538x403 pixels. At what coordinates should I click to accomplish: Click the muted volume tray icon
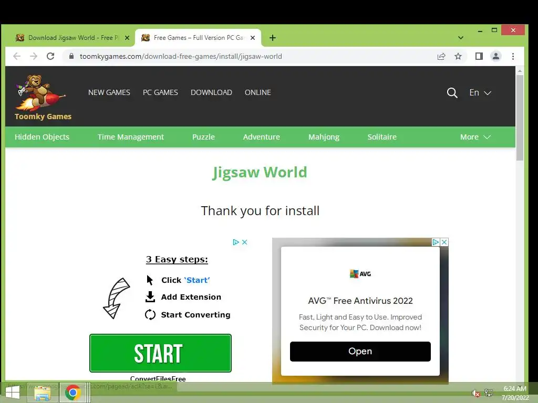point(475,393)
